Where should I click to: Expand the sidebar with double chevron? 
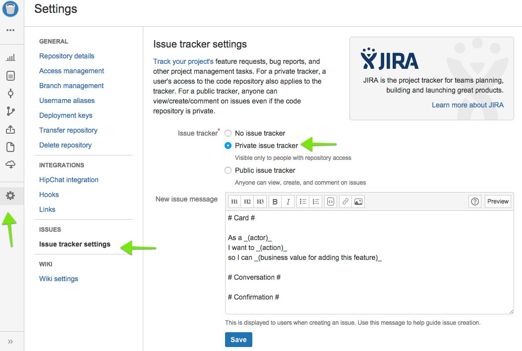pos(10,342)
